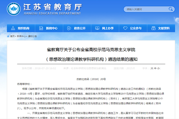Set font size to 大 (large)

click(152, 68)
